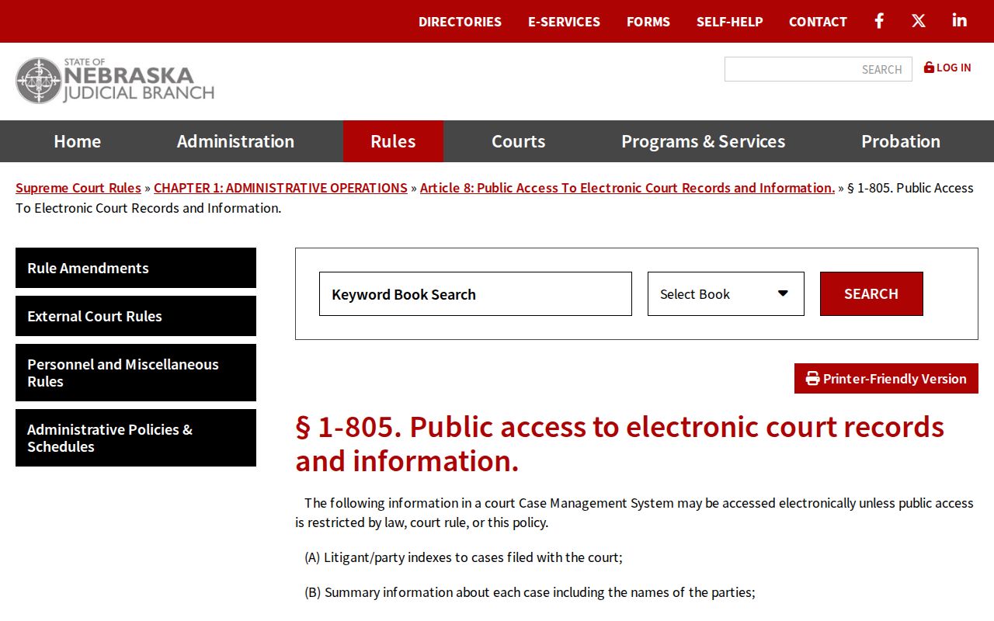The image size is (994, 621).
Task: Click paragraph (A) Litigant/party indexes text
Action: pos(464,557)
